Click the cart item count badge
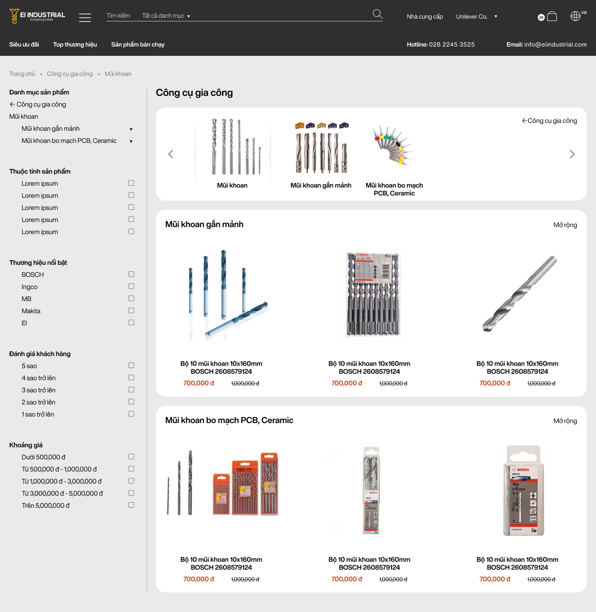This screenshot has width=596, height=612. point(541,17)
